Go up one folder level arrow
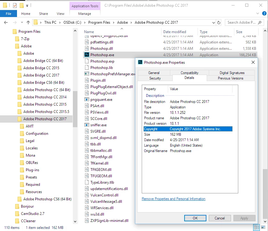The image size is (268, 231). click(28, 22)
